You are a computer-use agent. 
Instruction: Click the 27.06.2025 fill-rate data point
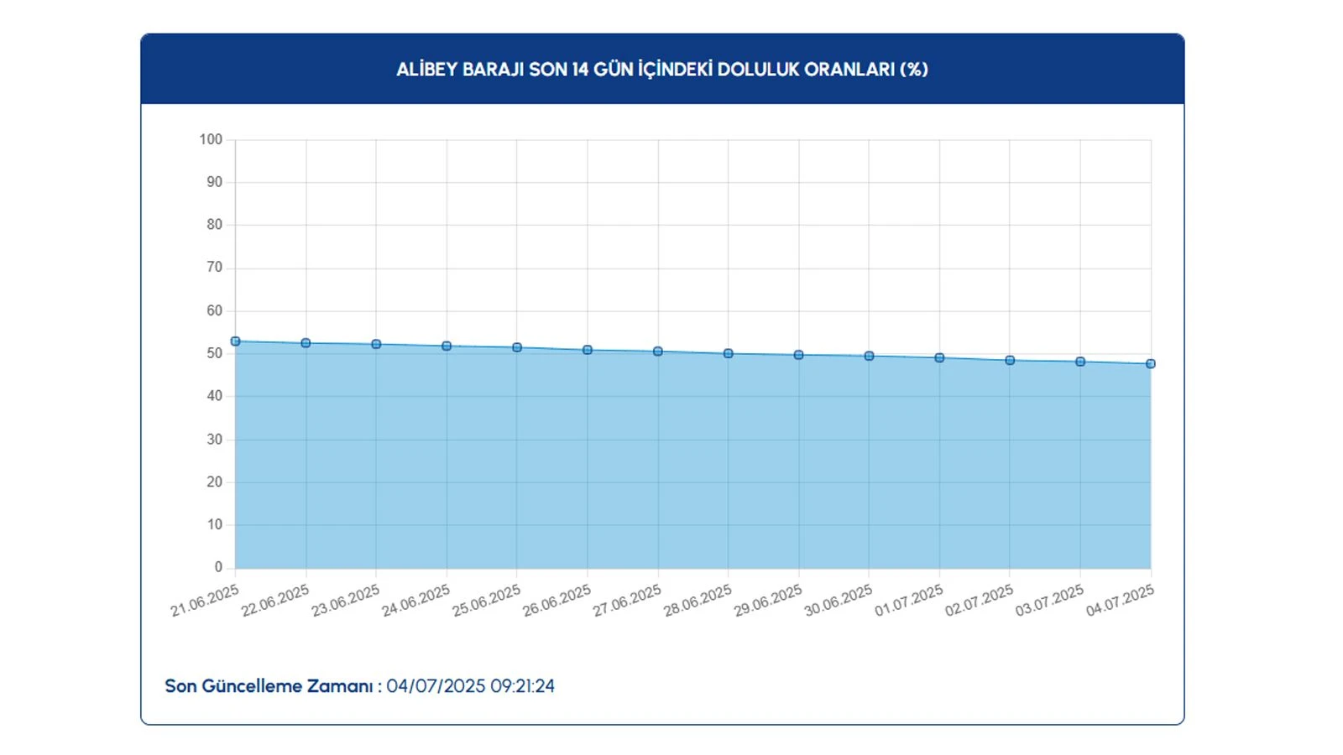coord(658,351)
